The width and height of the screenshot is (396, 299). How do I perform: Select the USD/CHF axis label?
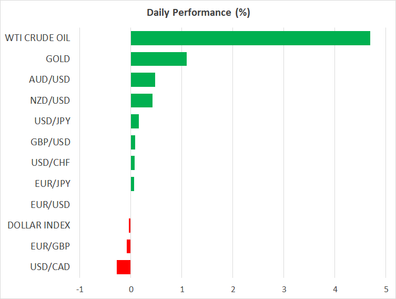click(x=50, y=163)
